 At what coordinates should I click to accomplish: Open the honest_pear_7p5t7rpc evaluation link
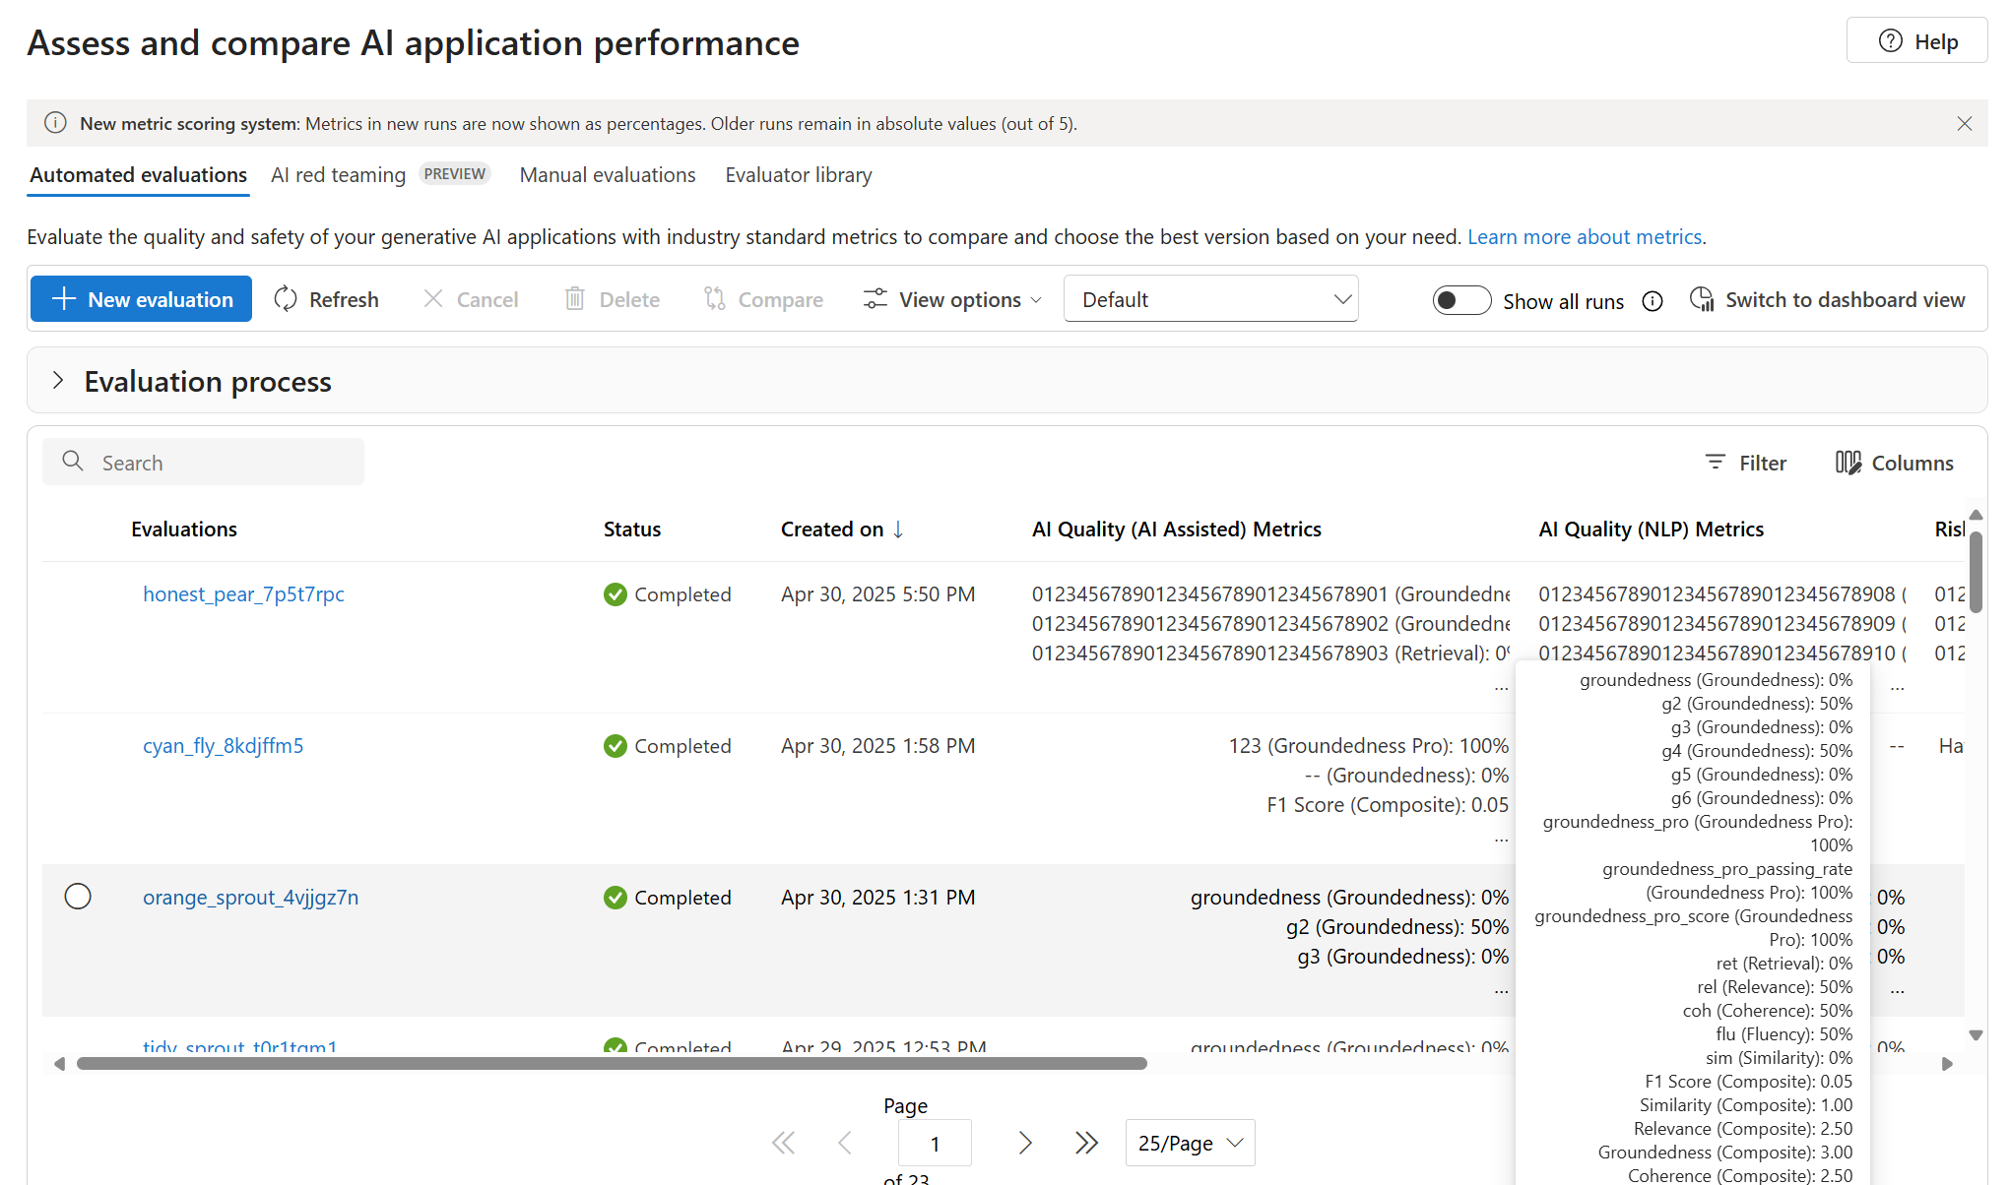pyautogui.click(x=243, y=594)
